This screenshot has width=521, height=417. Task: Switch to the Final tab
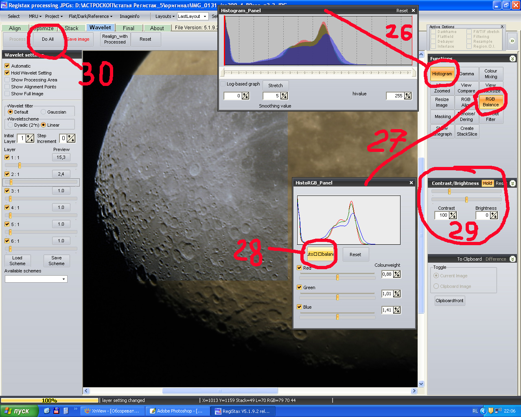(128, 28)
